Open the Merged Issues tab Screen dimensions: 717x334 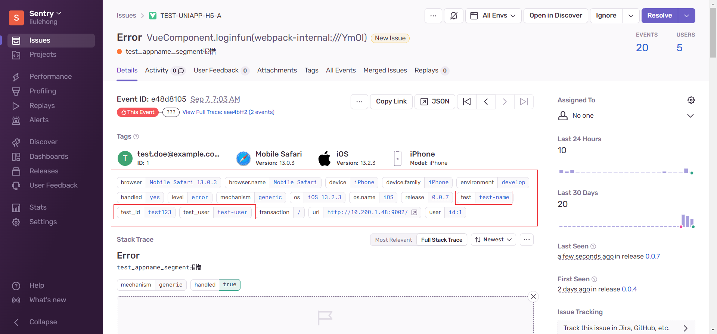pyautogui.click(x=385, y=71)
